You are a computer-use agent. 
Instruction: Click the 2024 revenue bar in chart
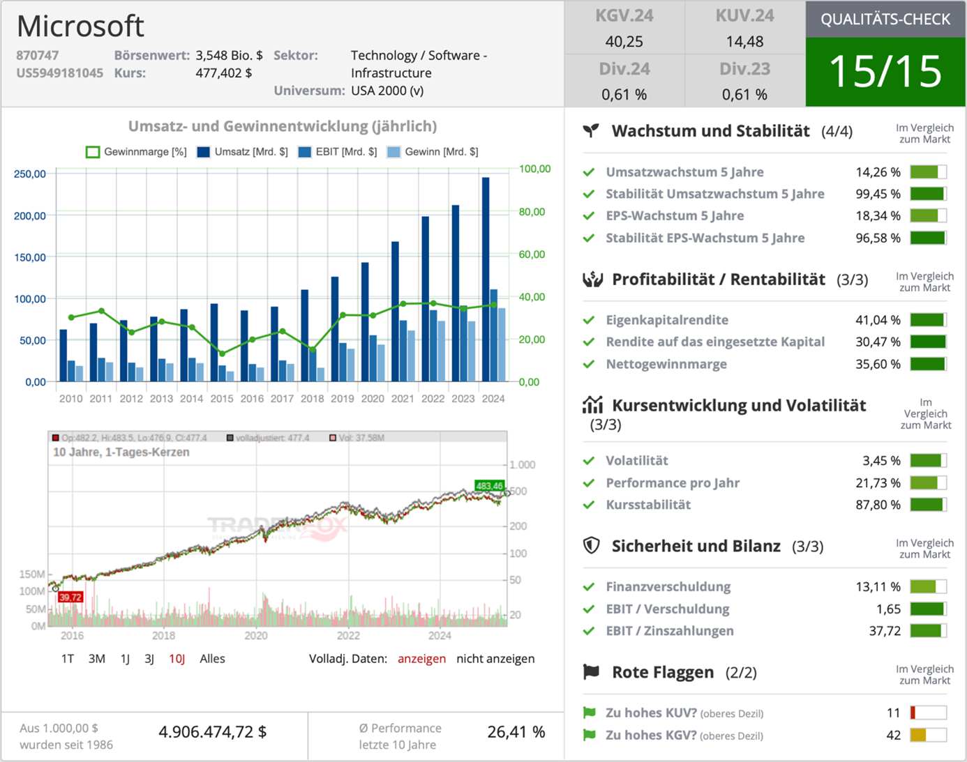pyautogui.click(x=486, y=280)
